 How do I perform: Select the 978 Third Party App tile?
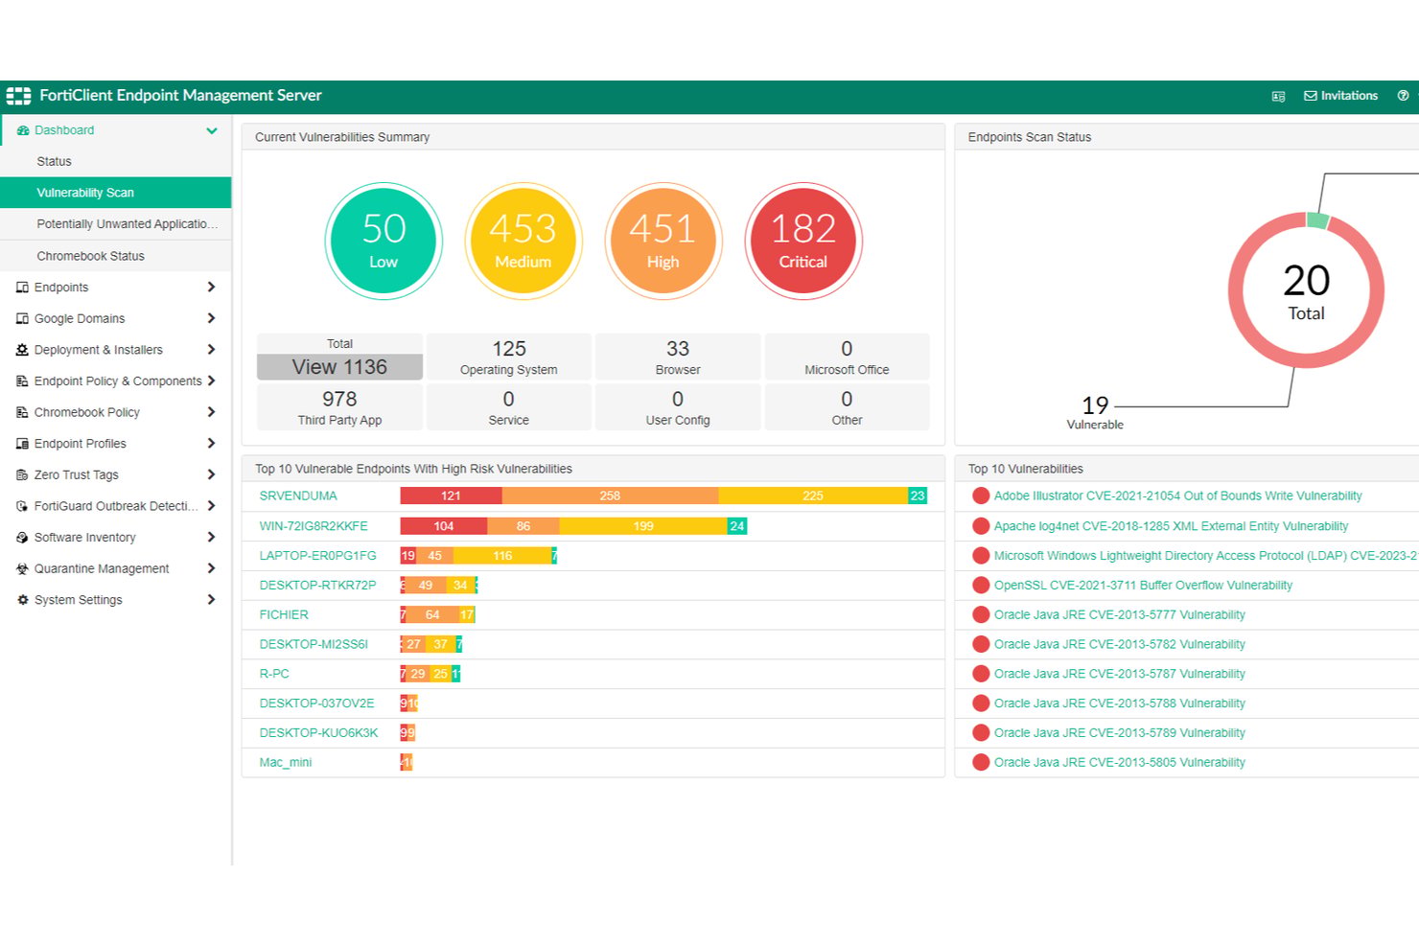click(x=339, y=407)
